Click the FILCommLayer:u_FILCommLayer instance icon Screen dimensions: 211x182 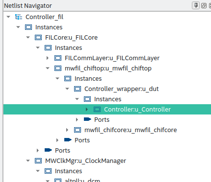58,58
